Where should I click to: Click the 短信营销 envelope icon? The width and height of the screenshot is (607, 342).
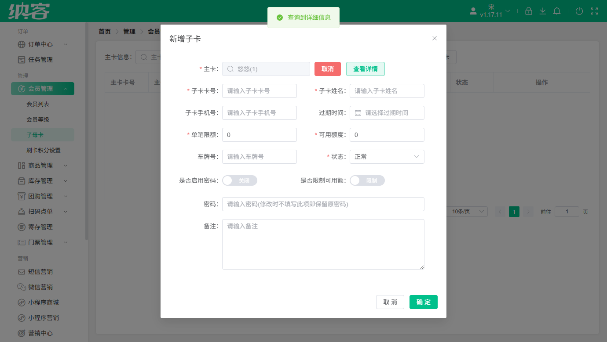[x=22, y=272]
